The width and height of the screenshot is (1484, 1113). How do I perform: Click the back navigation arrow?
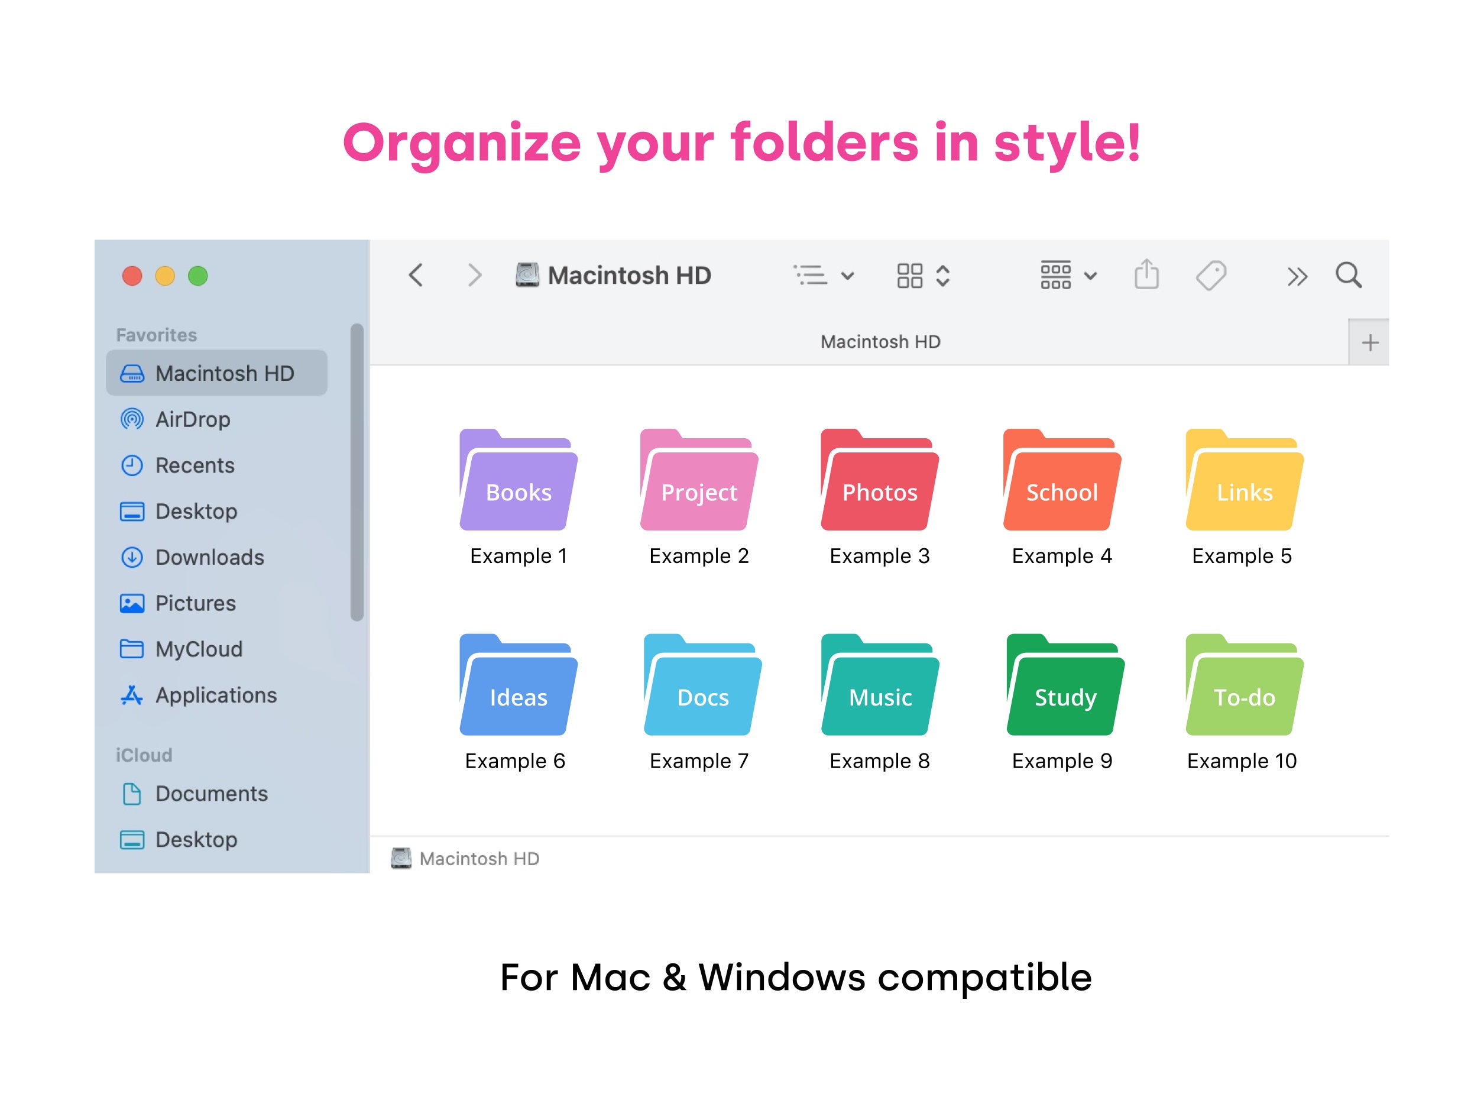416,274
